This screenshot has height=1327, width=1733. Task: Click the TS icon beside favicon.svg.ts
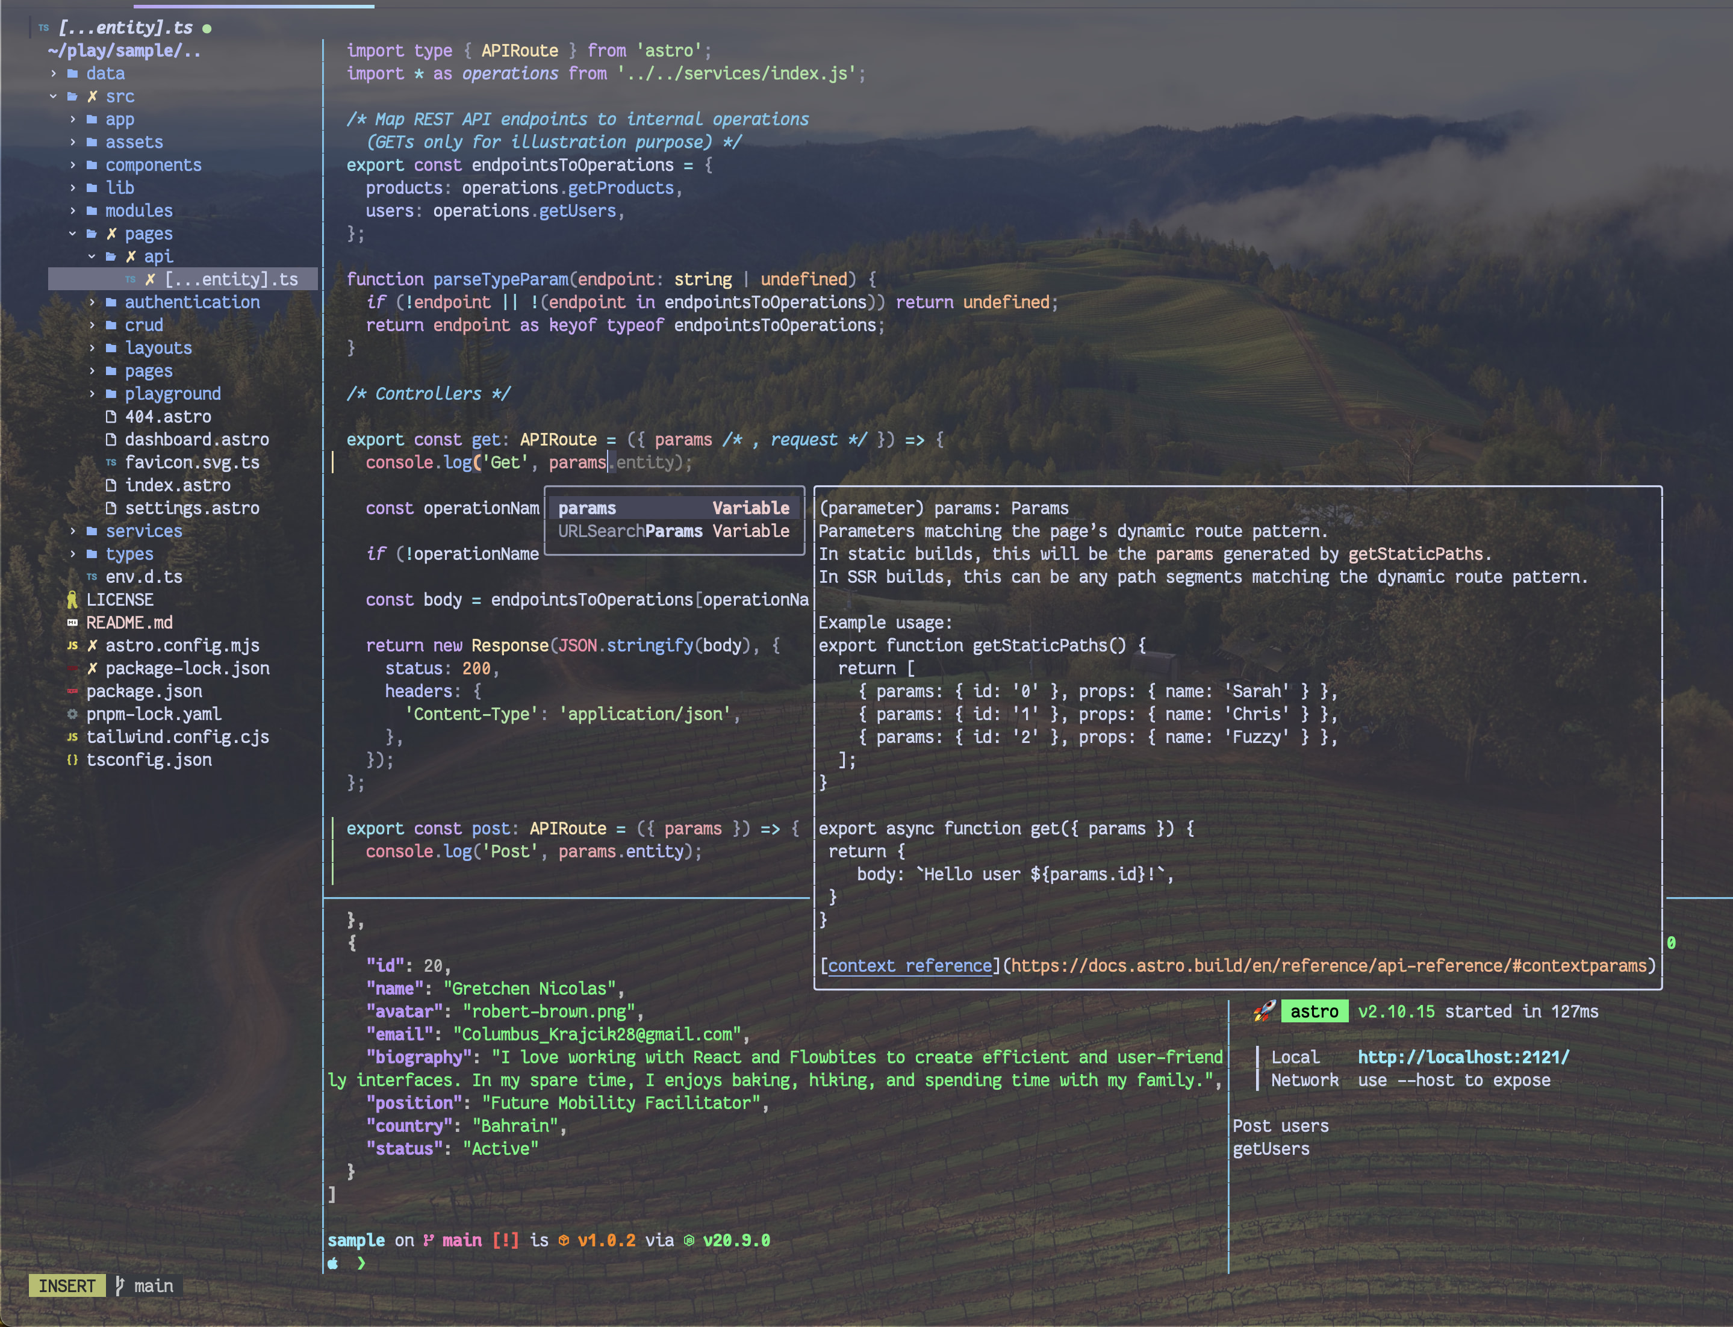pos(111,462)
